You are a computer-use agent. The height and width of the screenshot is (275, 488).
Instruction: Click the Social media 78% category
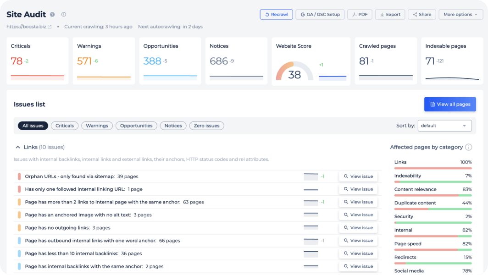point(433,271)
